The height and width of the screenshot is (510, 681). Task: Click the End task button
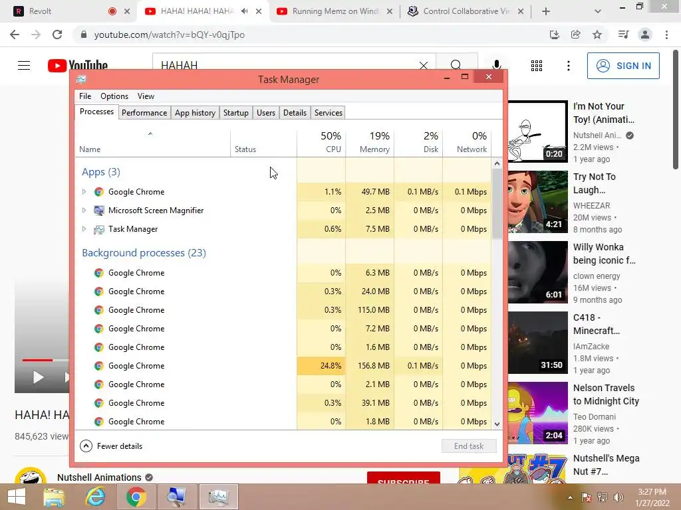(x=469, y=446)
